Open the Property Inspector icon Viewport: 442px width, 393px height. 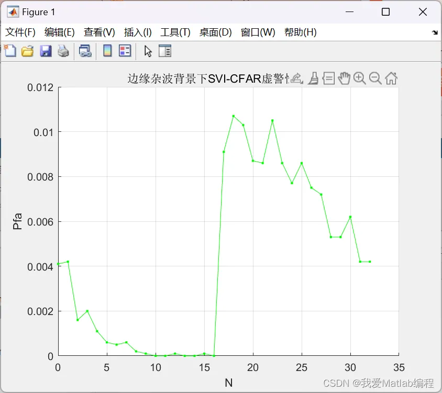coord(165,51)
